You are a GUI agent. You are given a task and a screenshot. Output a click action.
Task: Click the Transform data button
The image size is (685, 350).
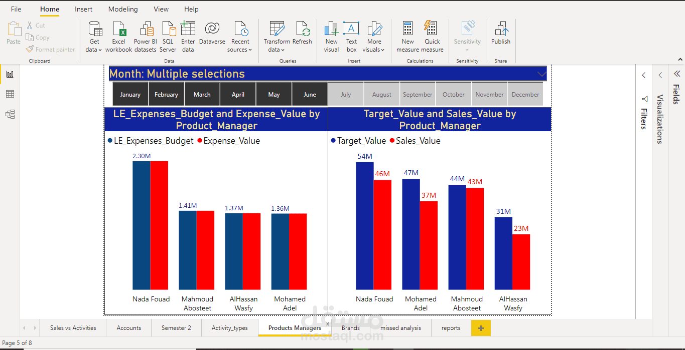277,34
